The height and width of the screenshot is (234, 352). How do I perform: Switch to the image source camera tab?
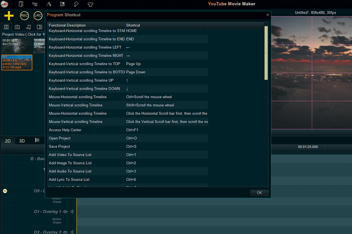17,27
